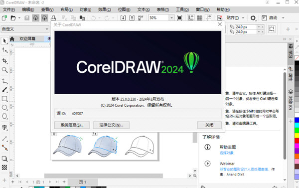Pick the yellow swatch in color palette
Viewport: 299px width, 188px height.
297,136
